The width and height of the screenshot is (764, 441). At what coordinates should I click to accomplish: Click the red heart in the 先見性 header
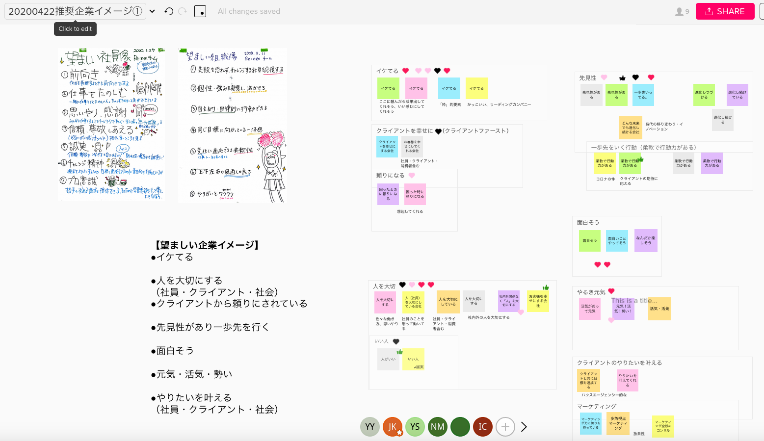coord(651,78)
